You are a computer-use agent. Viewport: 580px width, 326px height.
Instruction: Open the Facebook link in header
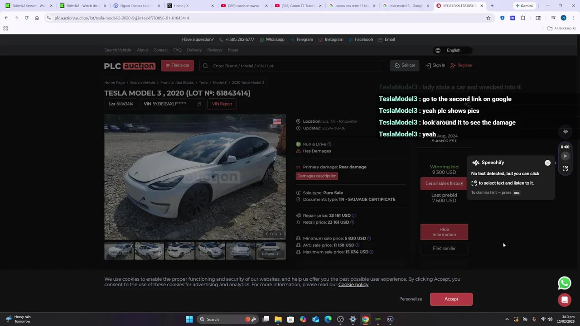tap(361, 39)
